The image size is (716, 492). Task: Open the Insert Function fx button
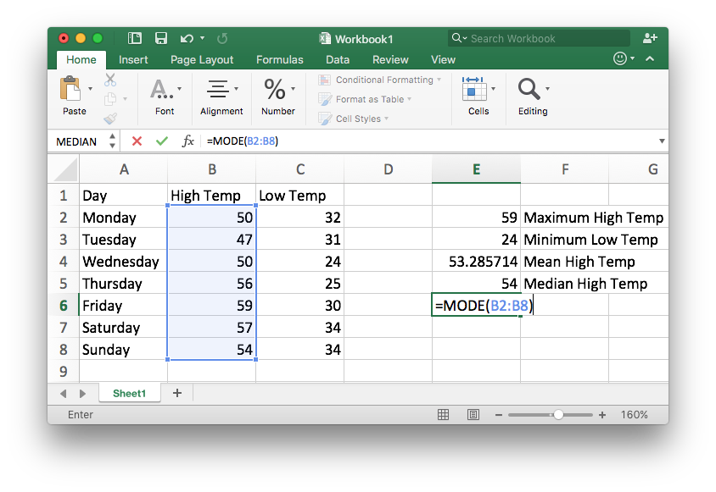click(x=187, y=141)
